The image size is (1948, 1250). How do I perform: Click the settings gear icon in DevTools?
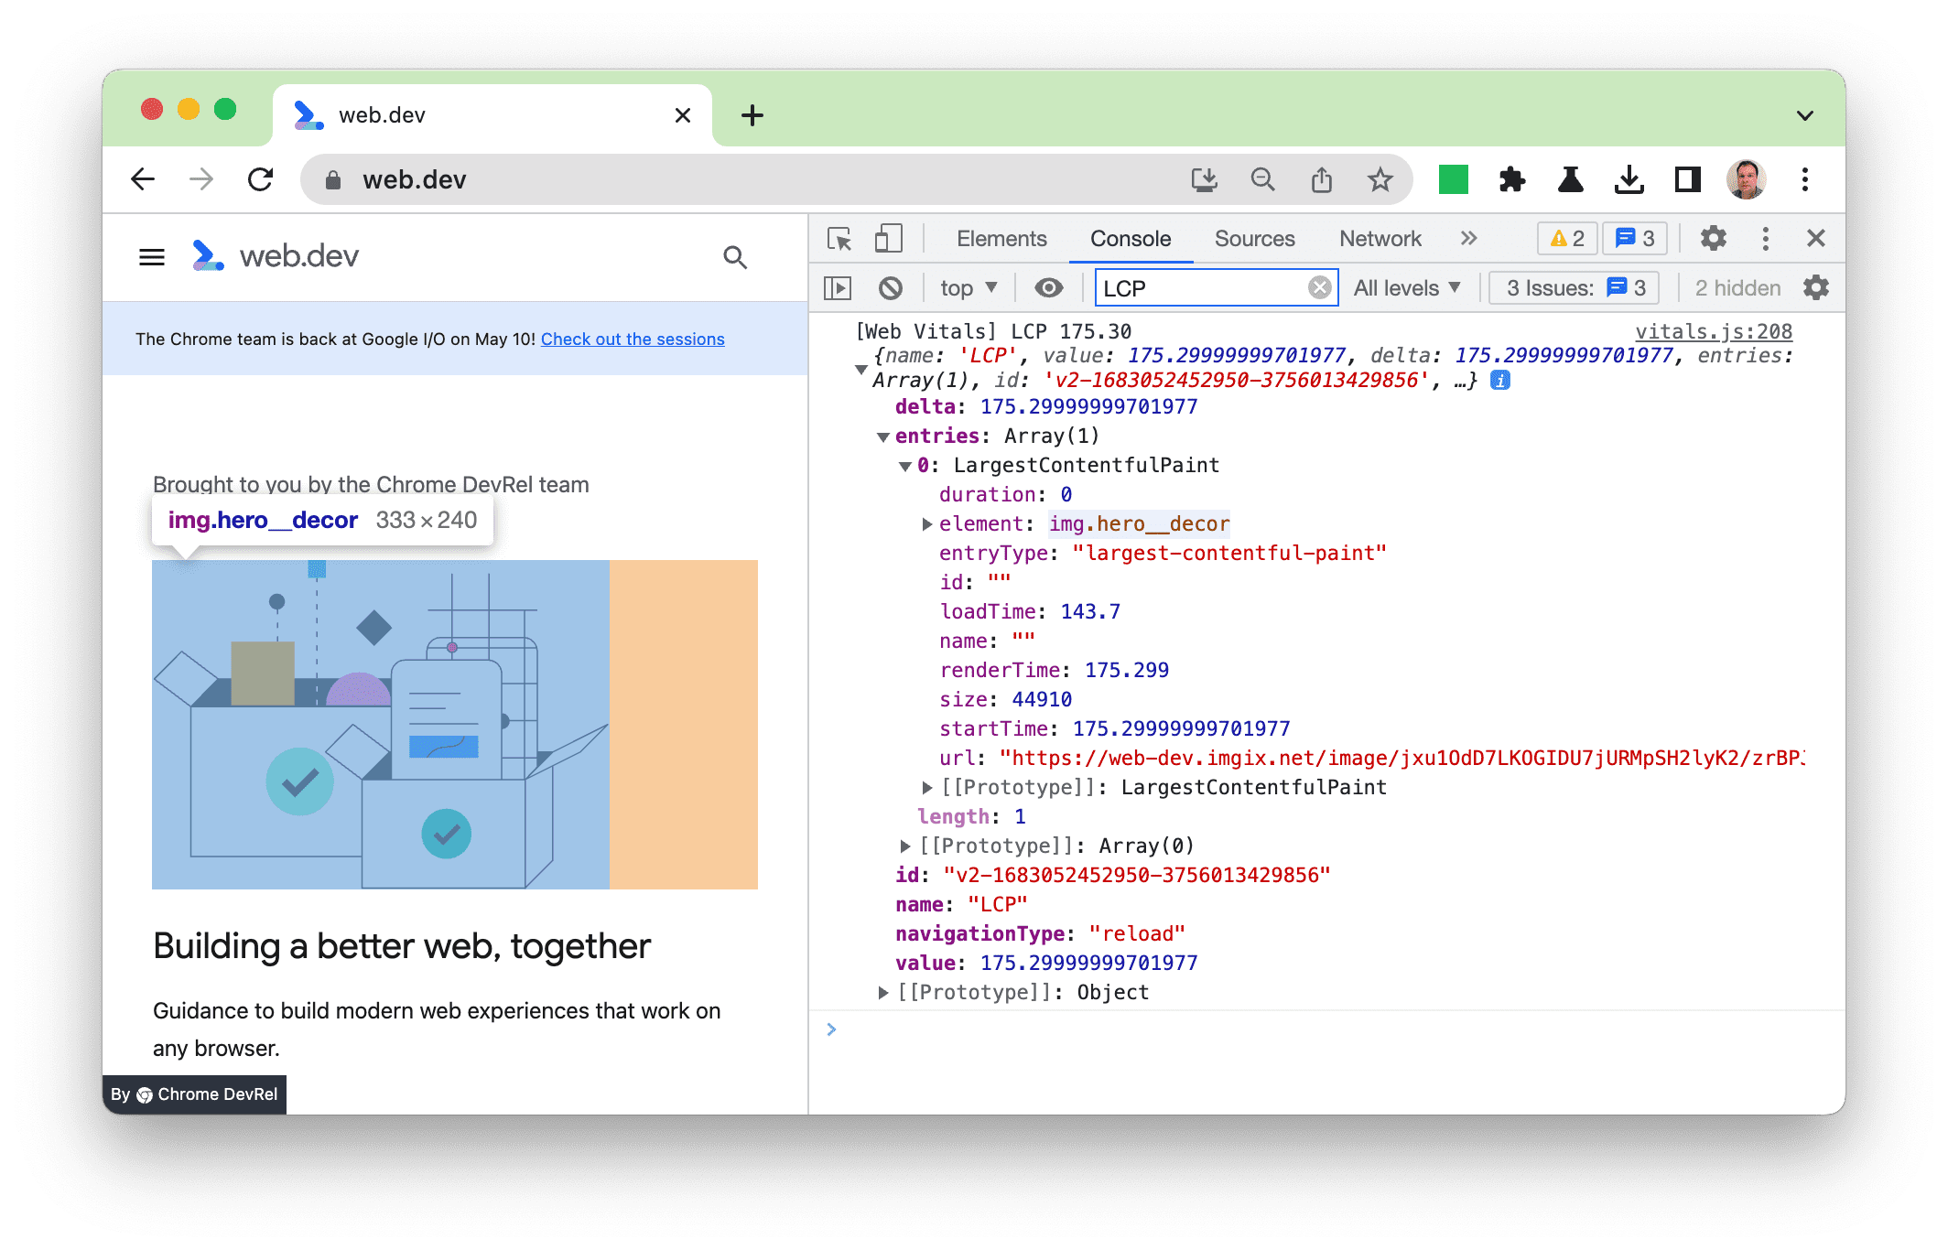click(1713, 238)
